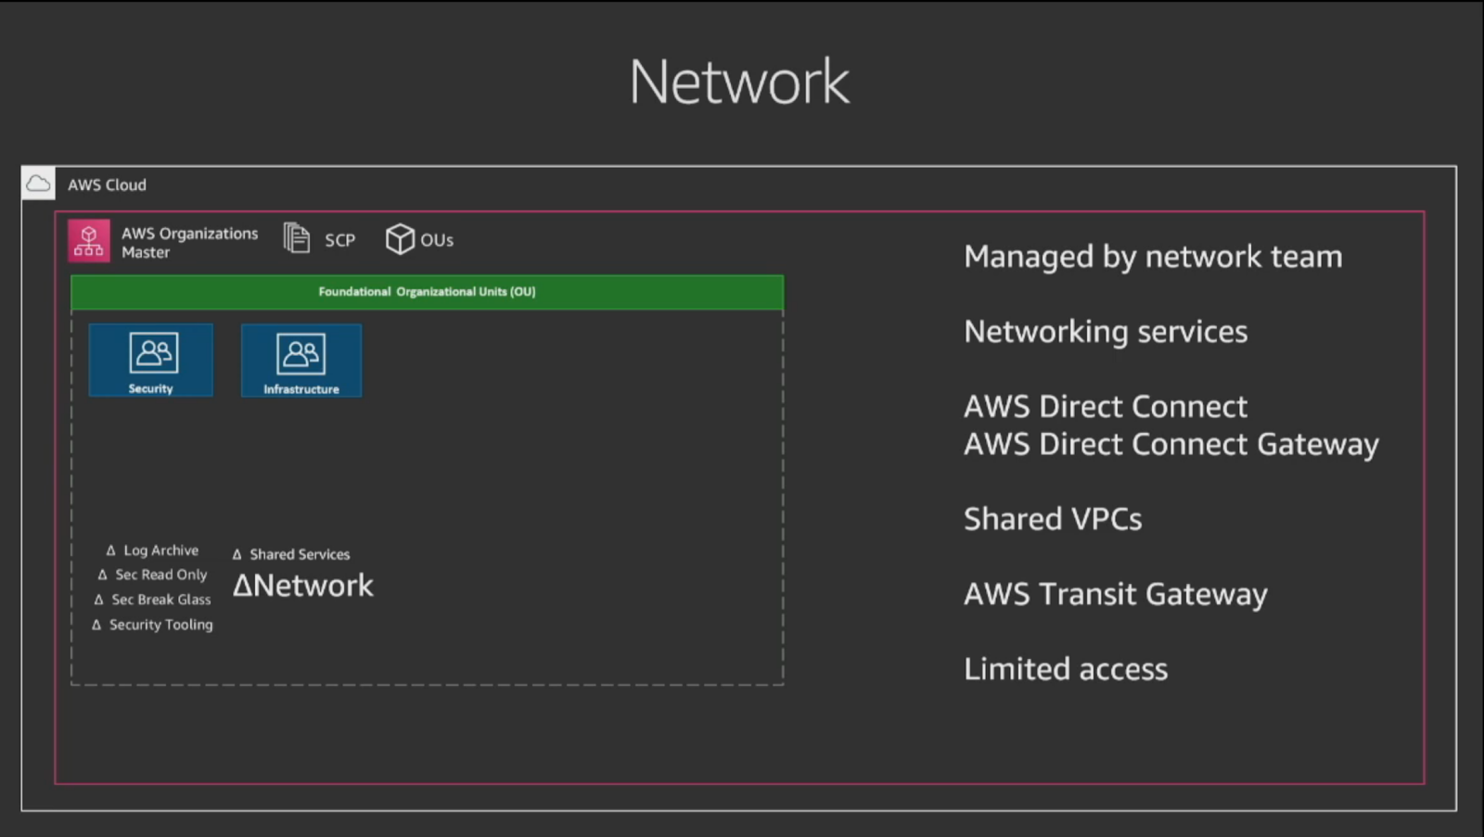Click the 'Managed by network team' text
This screenshot has height=837, width=1484.
click(1153, 257)
